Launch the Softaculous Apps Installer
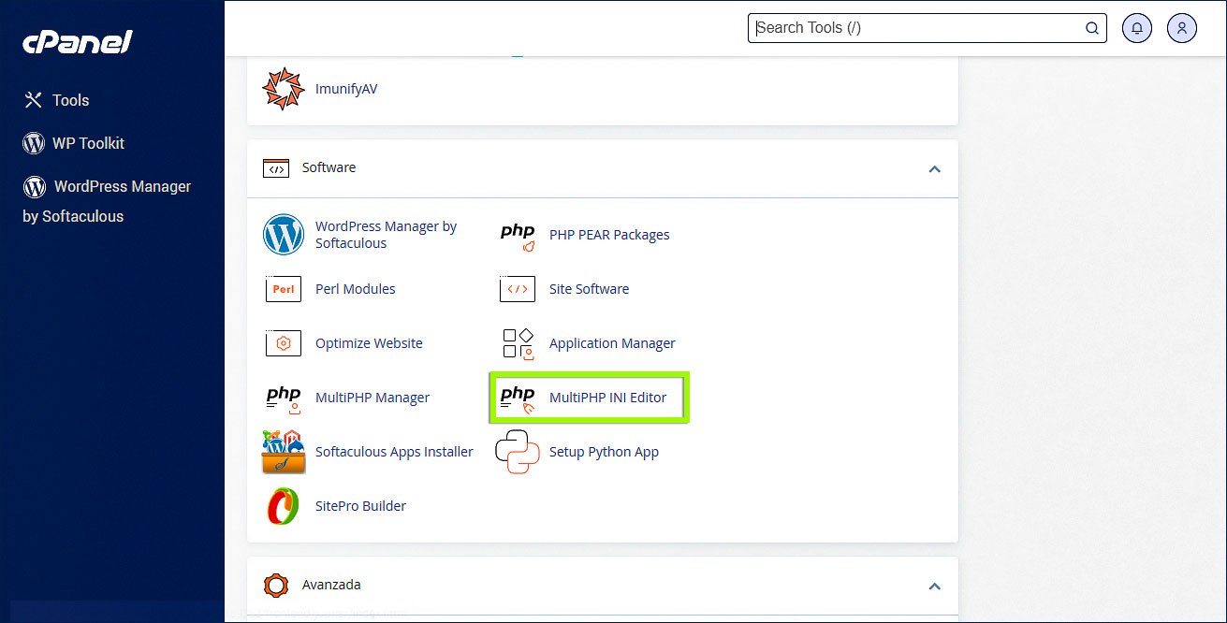This screenshot has height=623, width=1227. tap(394, 451)
